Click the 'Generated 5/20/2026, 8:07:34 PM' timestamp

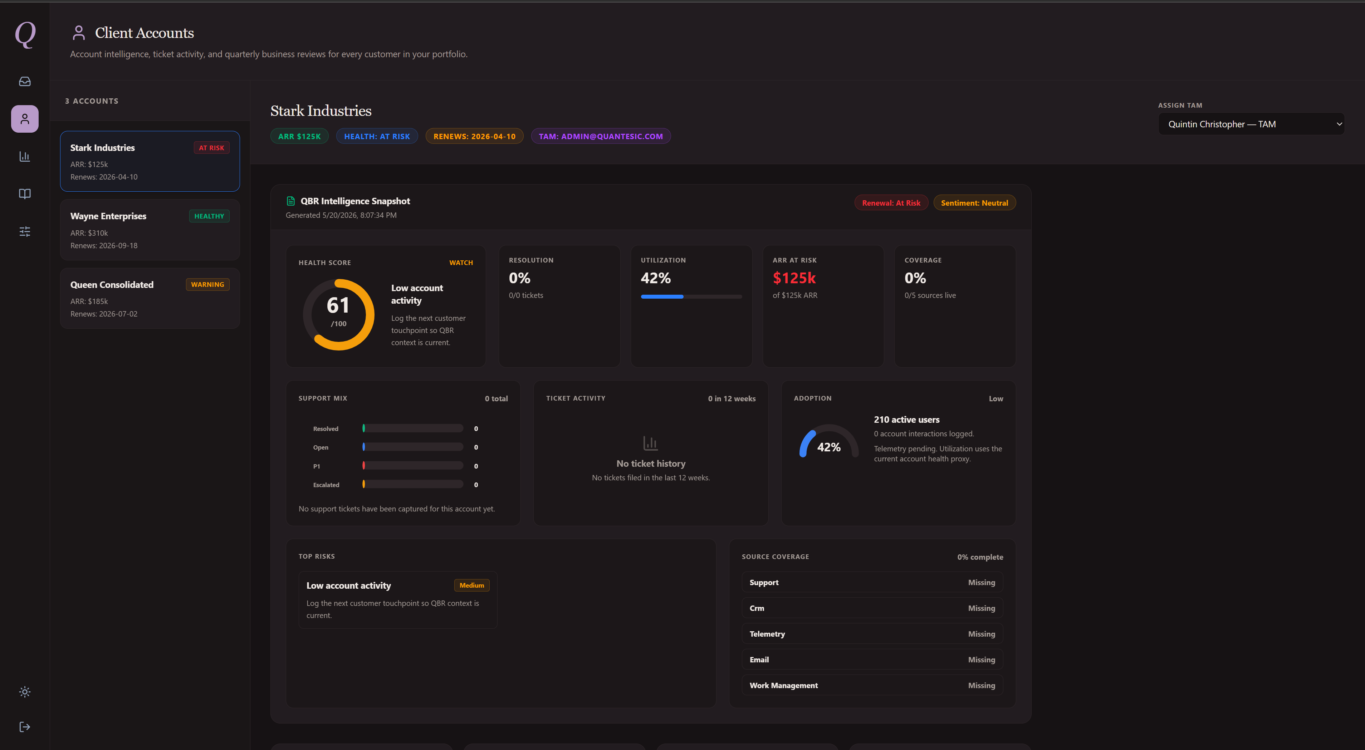[341, 215]
